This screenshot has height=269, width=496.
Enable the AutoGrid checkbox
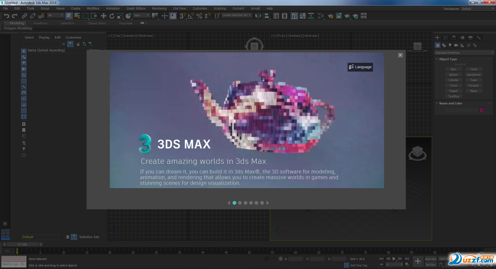click(453, 64)
